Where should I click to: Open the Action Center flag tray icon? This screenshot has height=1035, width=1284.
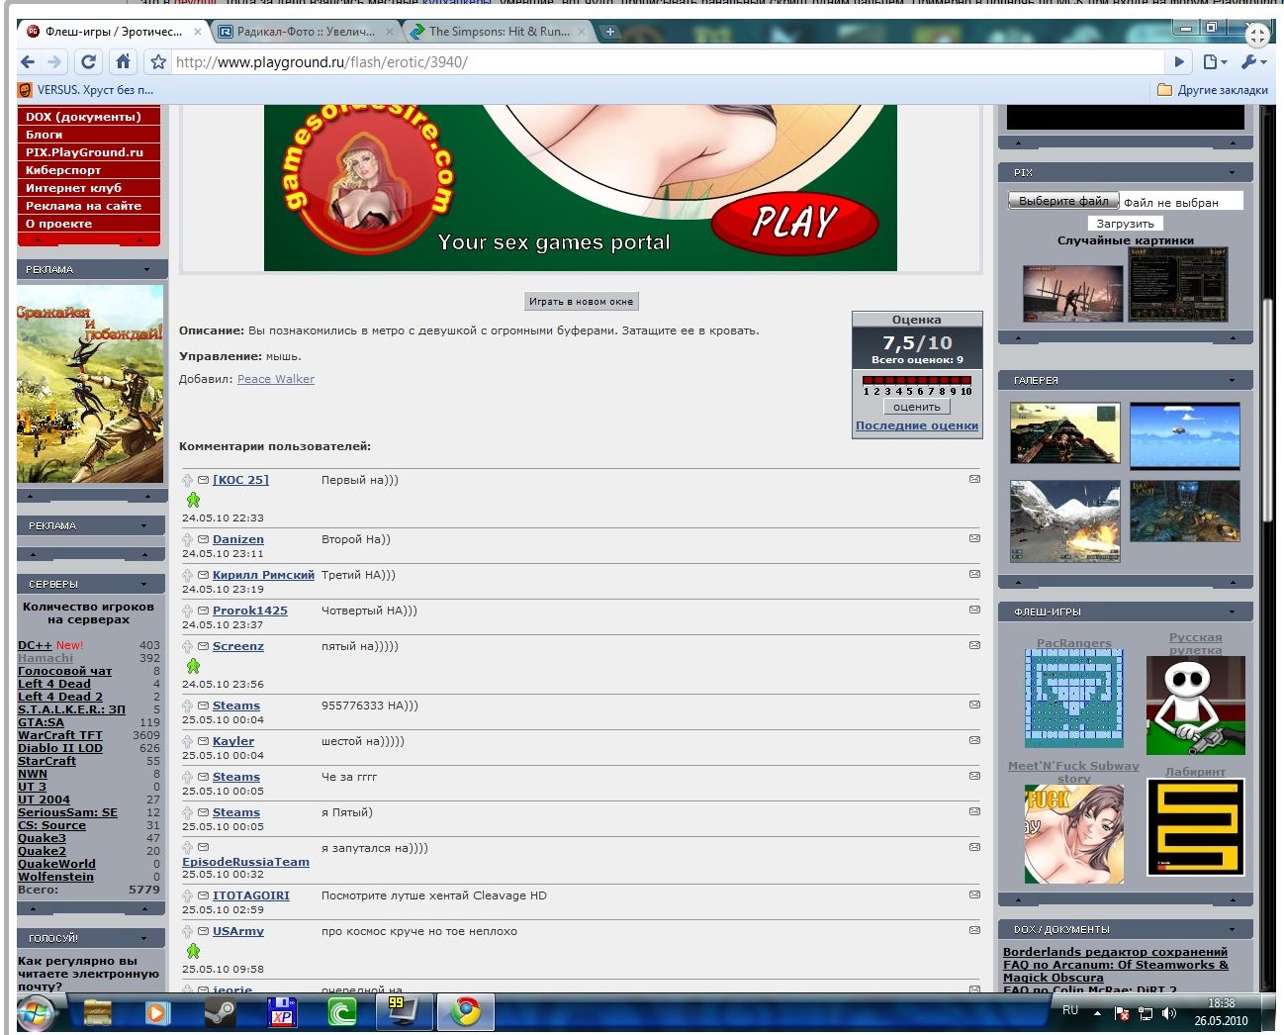coord(1122,1013)
